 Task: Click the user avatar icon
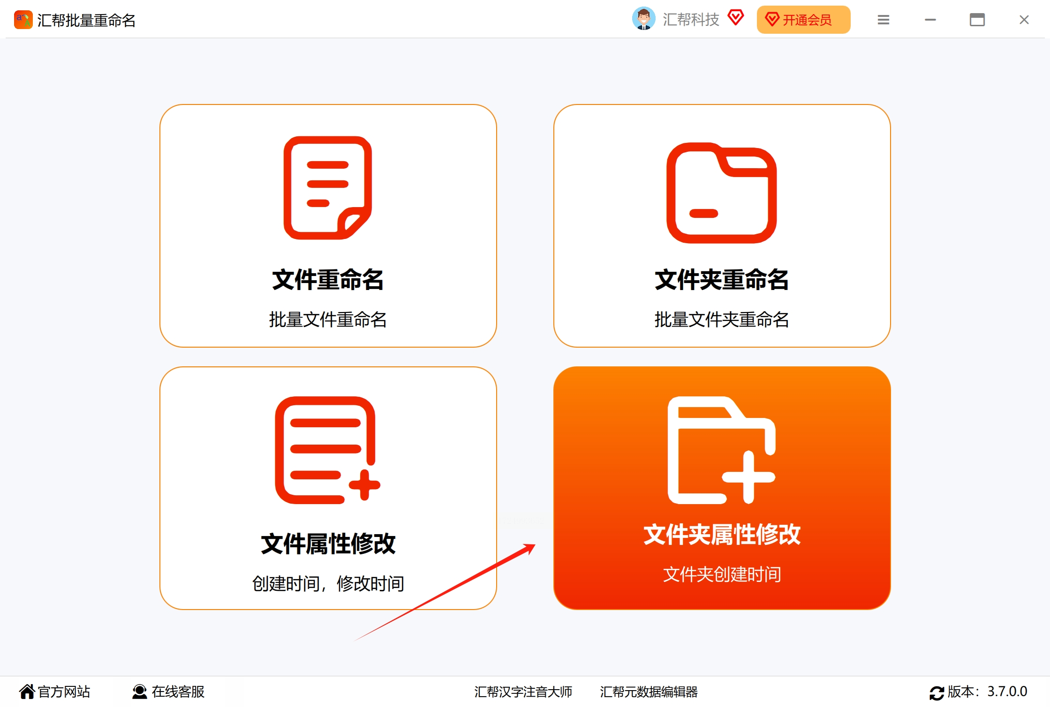643,19
